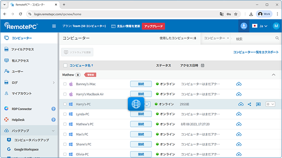This screenshot has width=282, height=158.
Task: Click the red アップグレード button
Action: [x=153, y=26]
